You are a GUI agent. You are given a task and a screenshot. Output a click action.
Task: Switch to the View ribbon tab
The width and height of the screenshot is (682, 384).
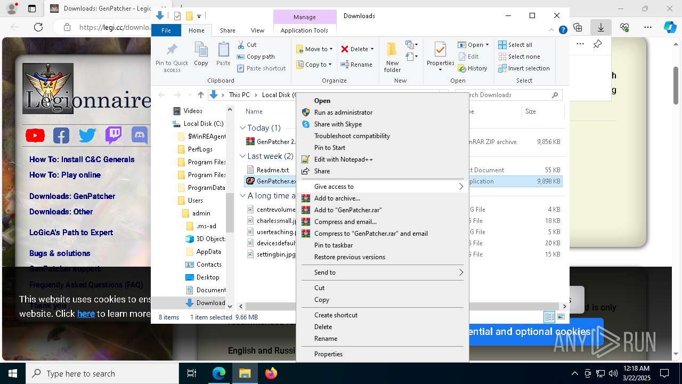coord(257,30)
